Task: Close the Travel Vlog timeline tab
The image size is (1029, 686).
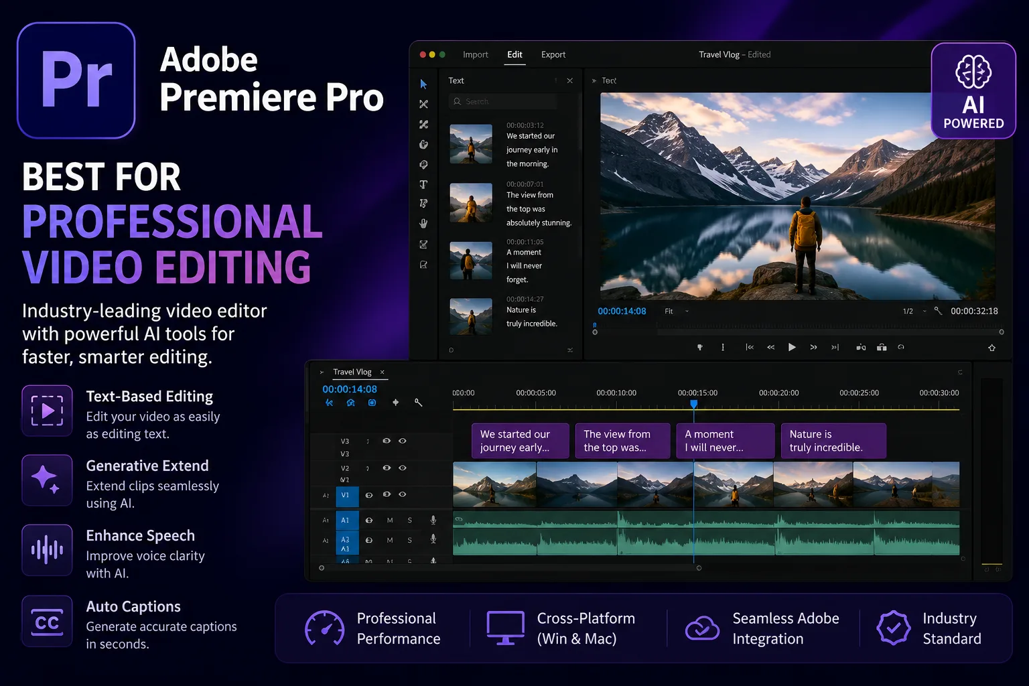Action: [x=383, y=372]
